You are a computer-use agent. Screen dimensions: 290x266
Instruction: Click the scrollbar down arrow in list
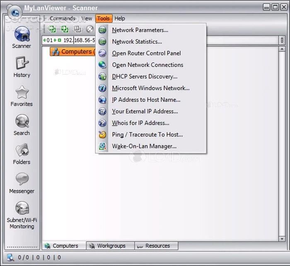282,239
